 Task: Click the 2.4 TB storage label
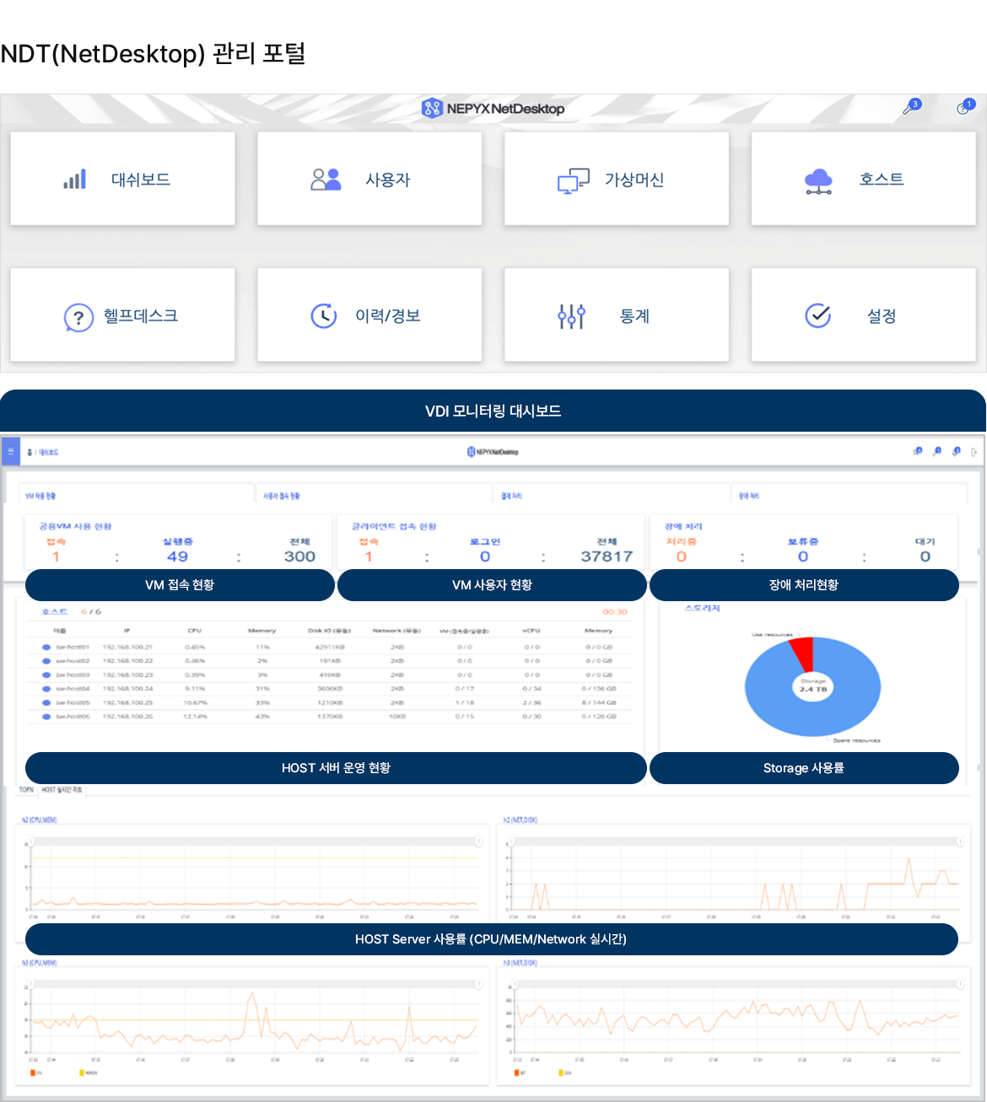pyautogui.click(x=813, y=689)
